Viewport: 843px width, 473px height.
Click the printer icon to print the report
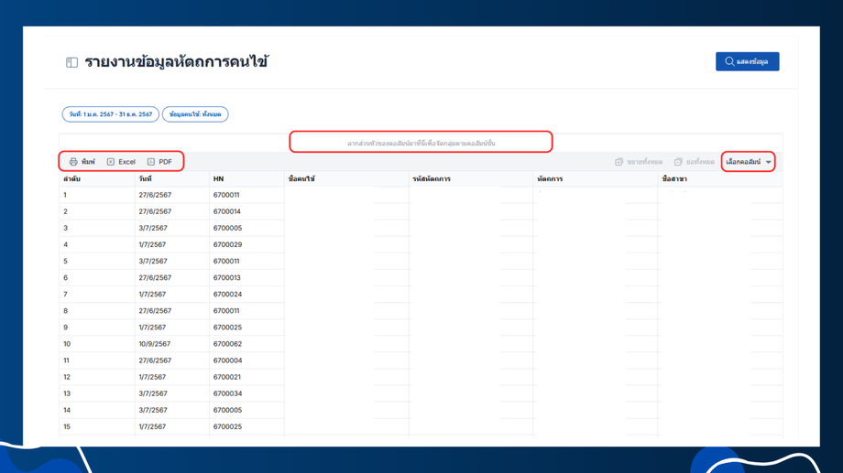tap(73, 162)
